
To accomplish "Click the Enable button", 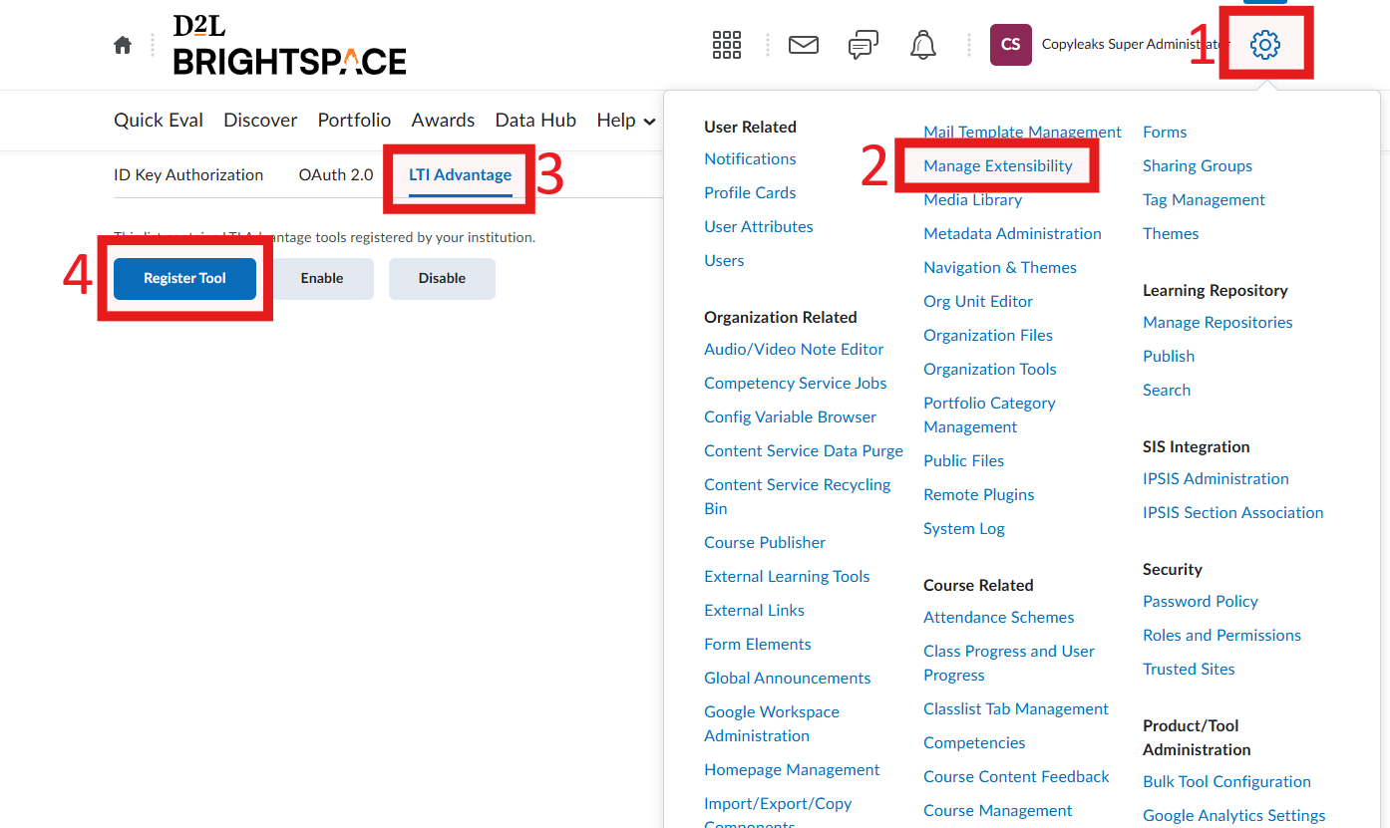I will tap(322, 279).
